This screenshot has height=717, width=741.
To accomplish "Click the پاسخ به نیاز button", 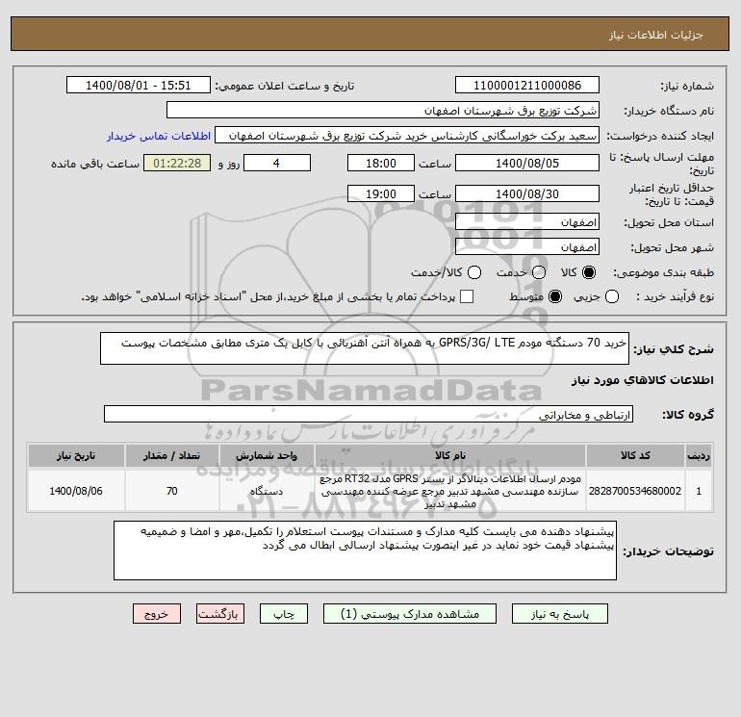I will (x=560, y=614).
